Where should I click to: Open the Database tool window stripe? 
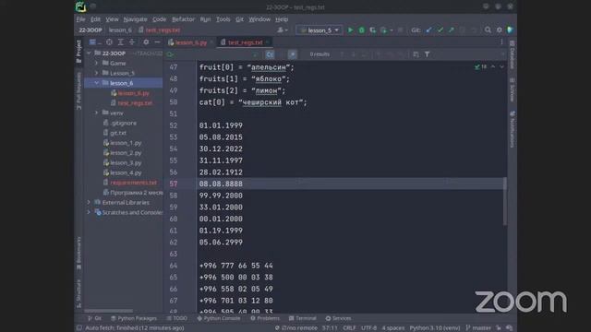click(512, 55)
